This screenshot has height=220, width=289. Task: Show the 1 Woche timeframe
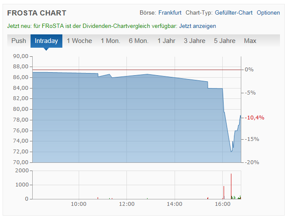[79, 41]
